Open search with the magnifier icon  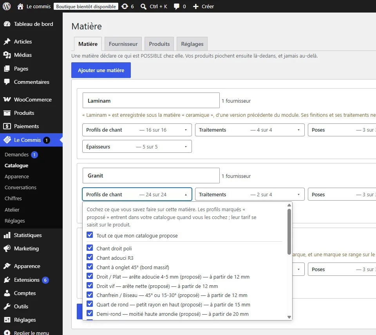point(143,7)
